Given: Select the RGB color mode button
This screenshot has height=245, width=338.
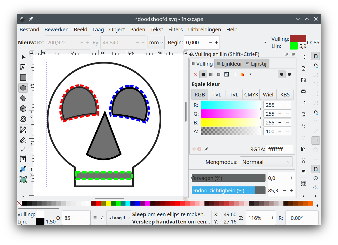Looking at the screenshot, I should (200, 95).
